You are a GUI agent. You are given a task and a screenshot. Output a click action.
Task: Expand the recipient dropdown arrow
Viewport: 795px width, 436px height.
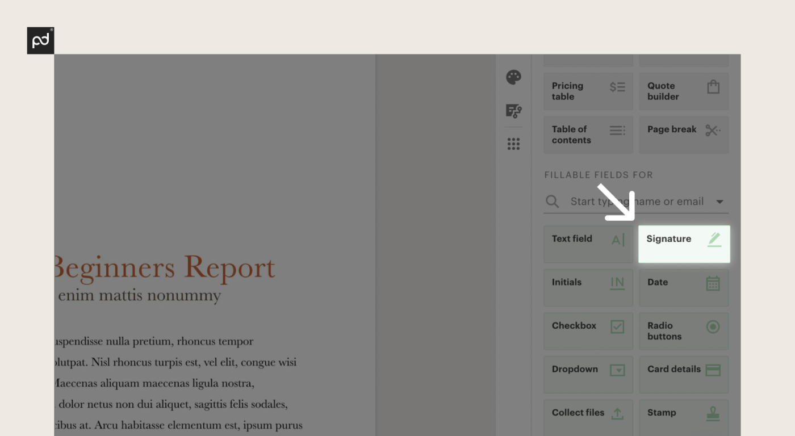pyautogui.click(x=719, y=202)
